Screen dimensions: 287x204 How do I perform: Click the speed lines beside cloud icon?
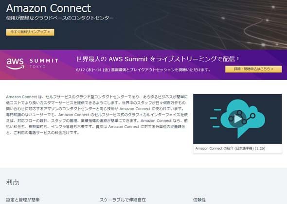tap(215, 118)
